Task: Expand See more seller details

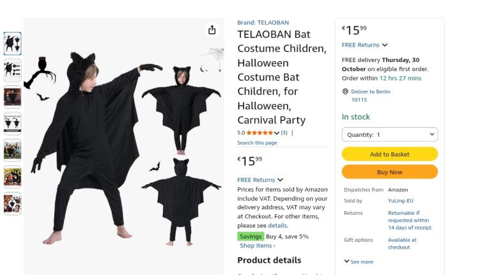Action: pyautogui.click(x=359, y=262)
